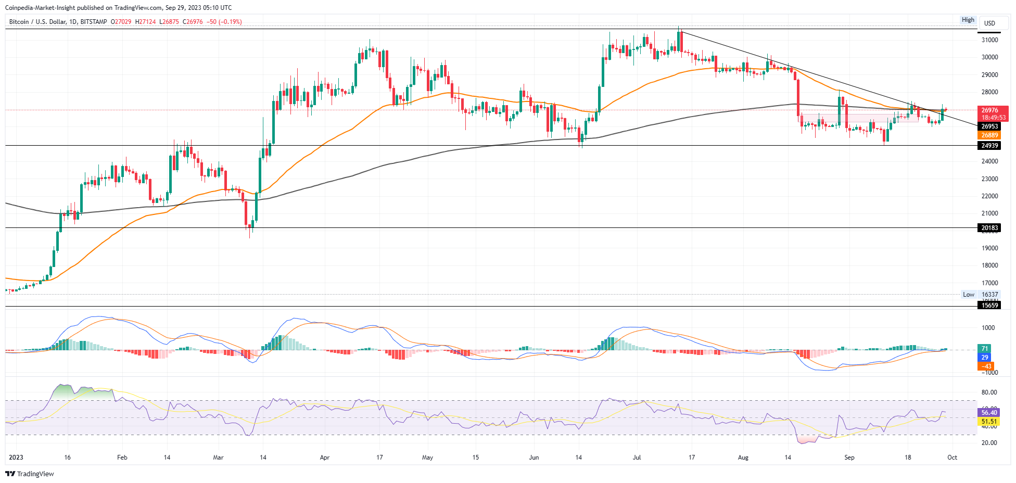
Task: Click the close price value C26976
Action: click(193, 22)
